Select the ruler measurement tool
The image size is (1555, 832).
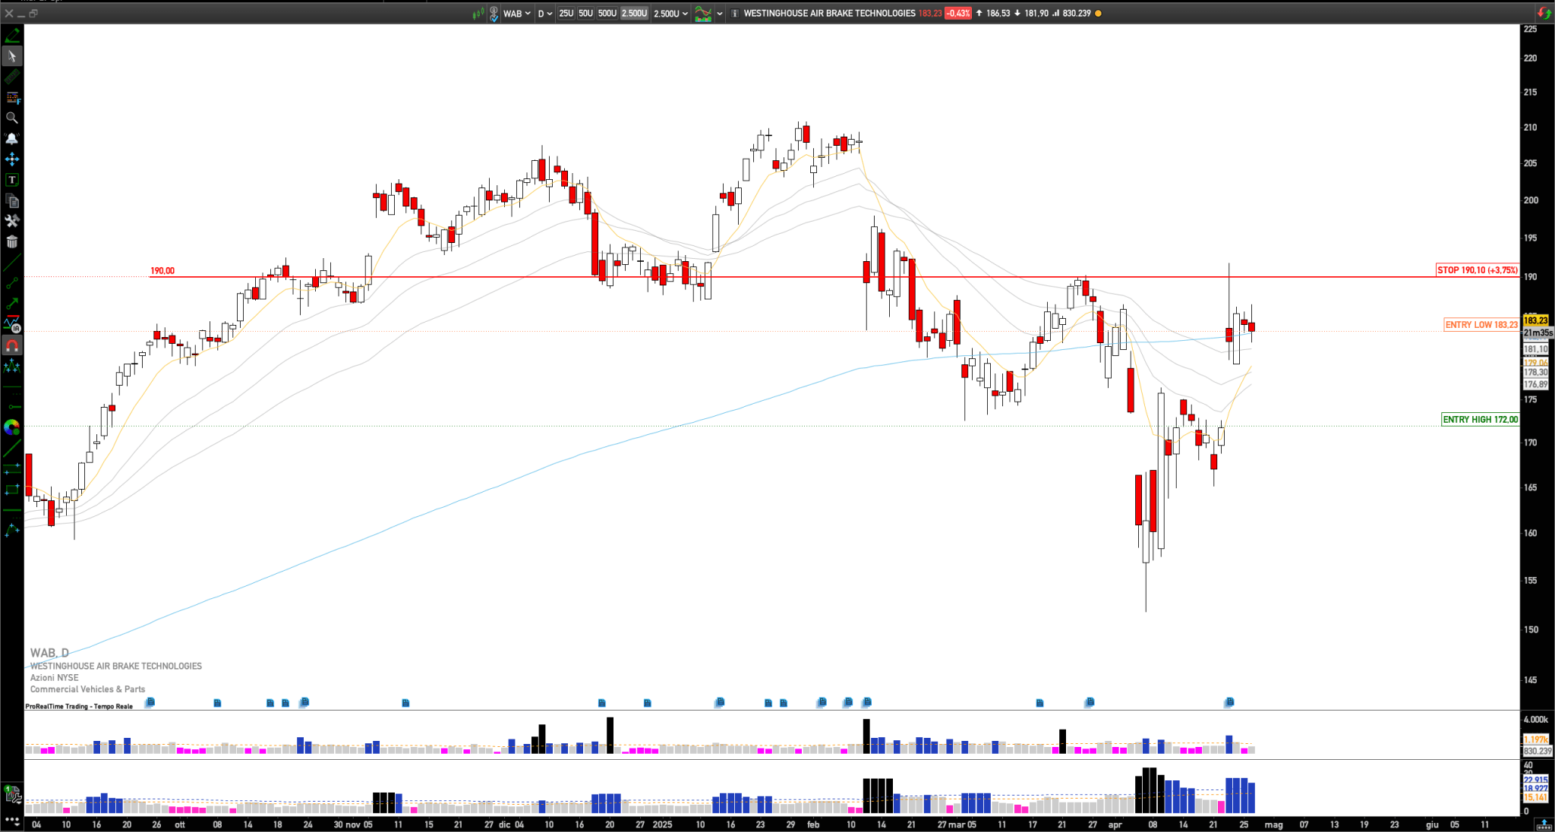12,77
